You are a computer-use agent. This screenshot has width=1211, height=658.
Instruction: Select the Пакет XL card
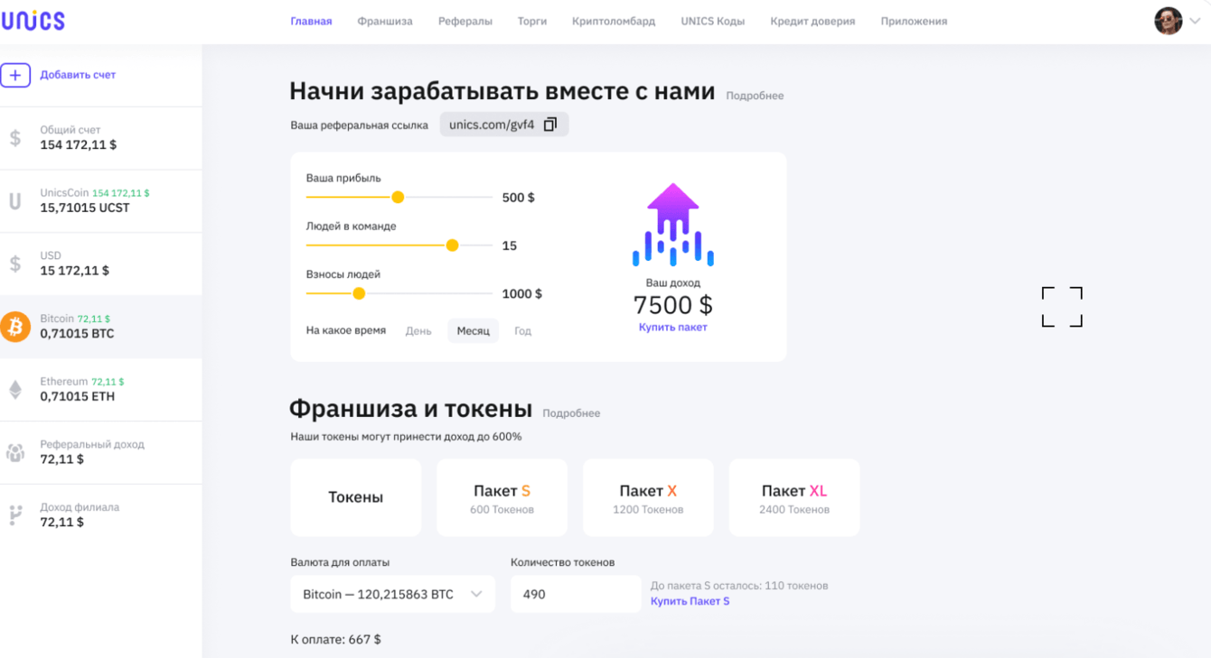[x=794, y=497]
